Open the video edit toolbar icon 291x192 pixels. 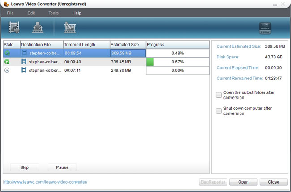[70, 28]
